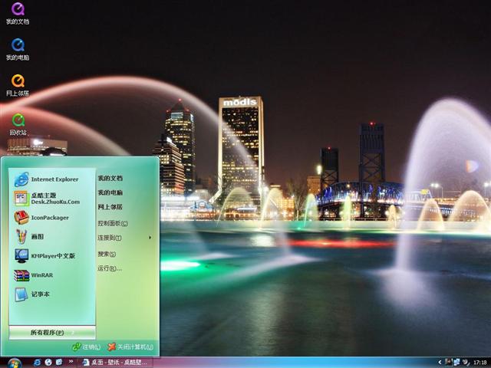Click the 回收站 recycle bin desktop icon
Viewport: 491px width, 368px height.
pos(18,121)
